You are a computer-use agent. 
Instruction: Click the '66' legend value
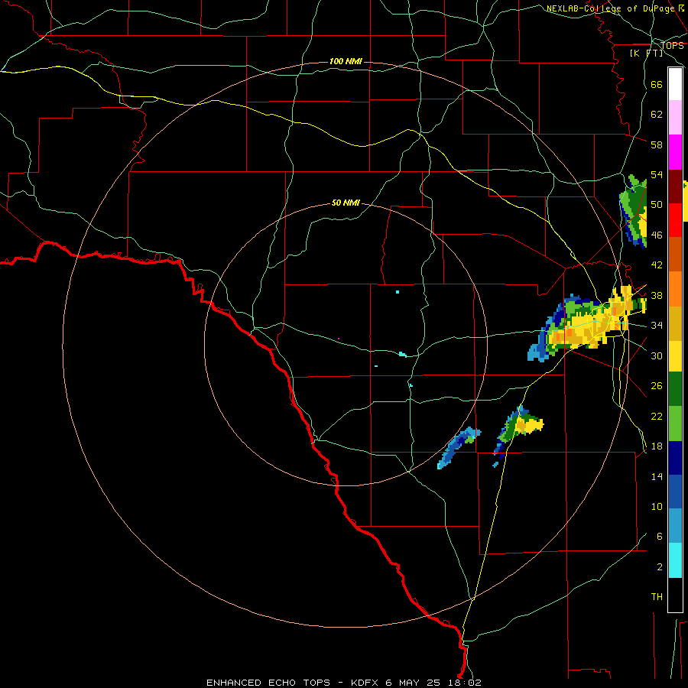657,84
